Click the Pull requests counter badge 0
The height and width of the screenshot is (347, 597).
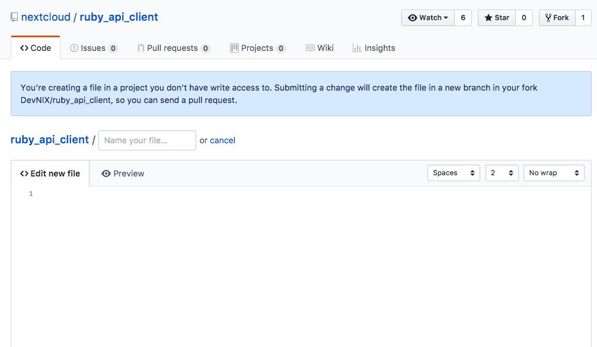(206, 49)
